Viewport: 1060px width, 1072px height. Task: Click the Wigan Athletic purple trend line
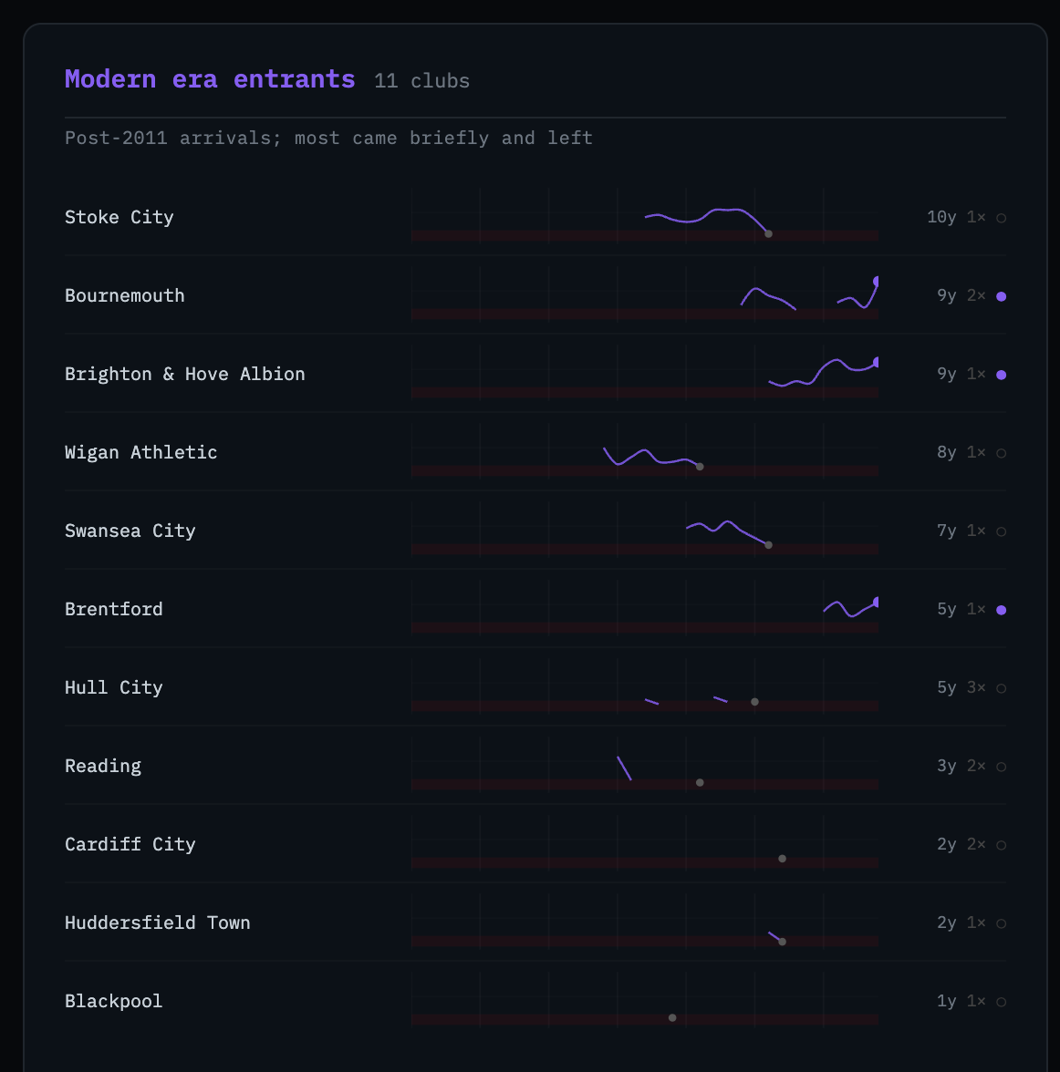click(x=650, y=457)
